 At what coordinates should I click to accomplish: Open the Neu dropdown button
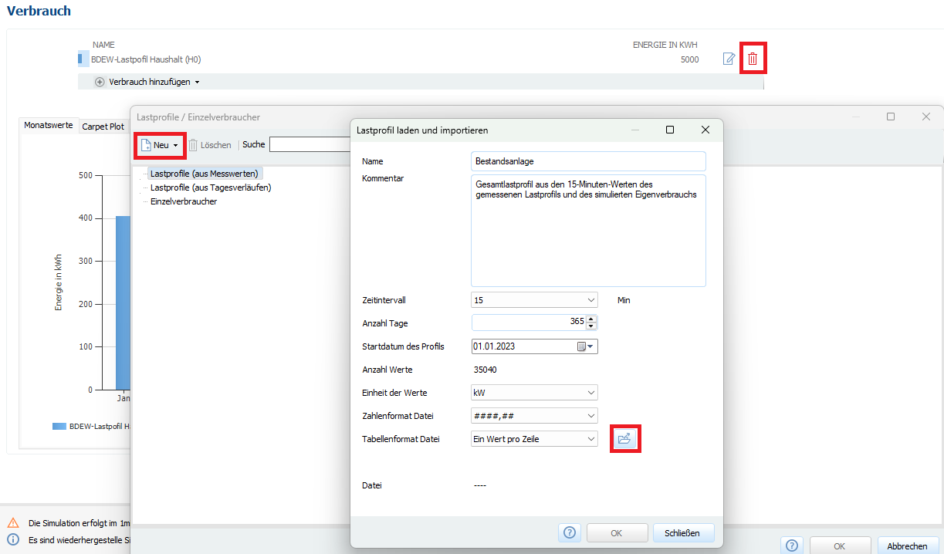[161, 145]
